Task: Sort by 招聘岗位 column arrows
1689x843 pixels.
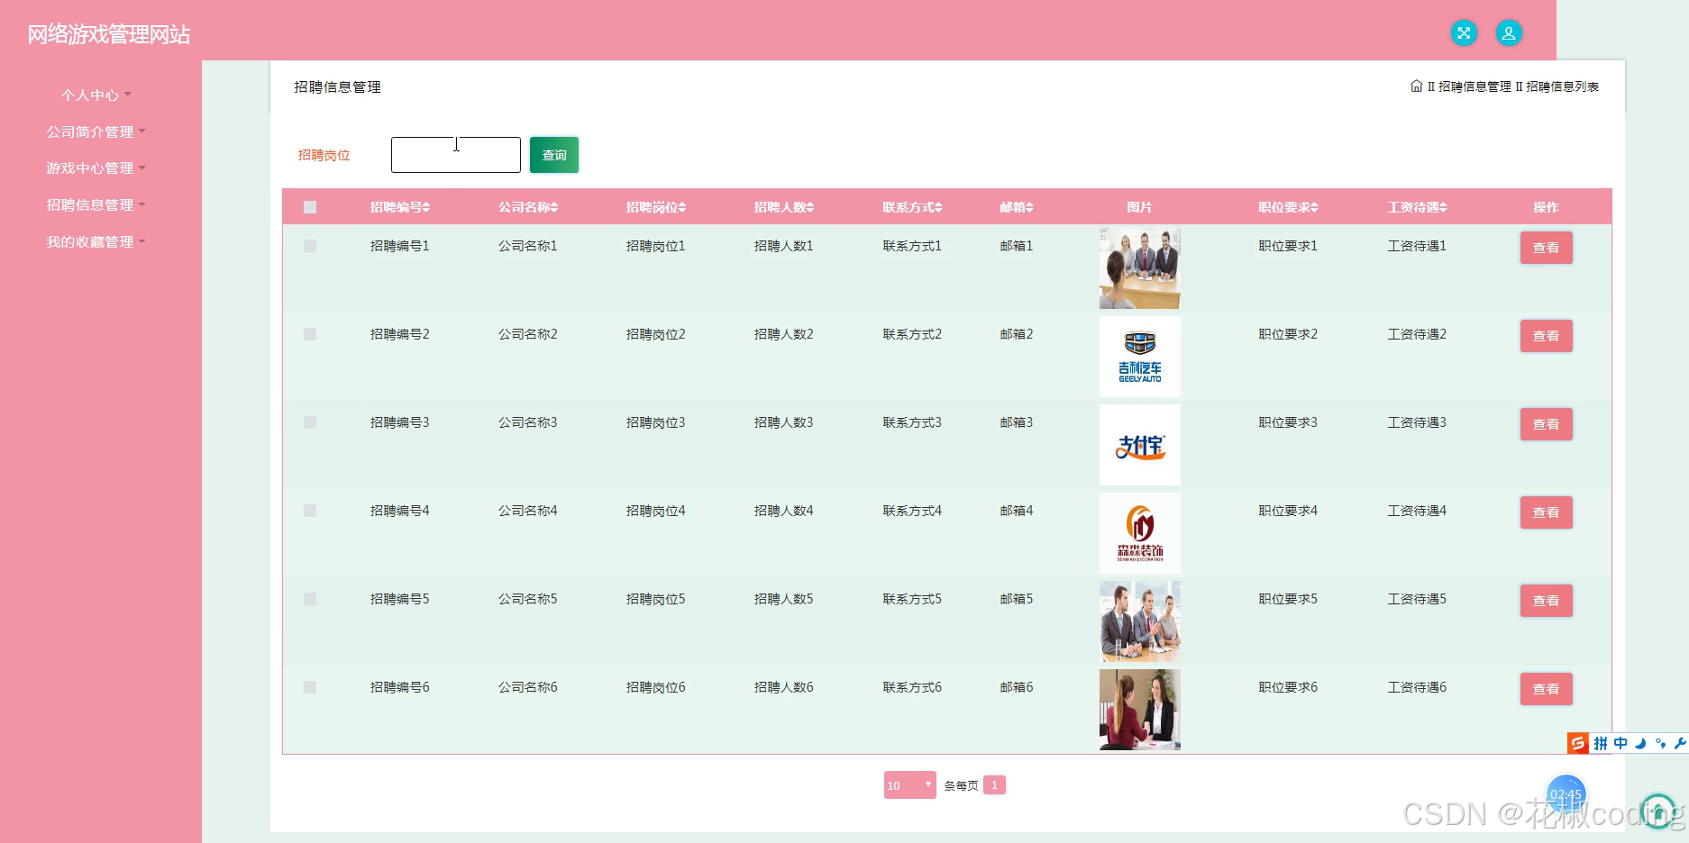Action: pyautogui.click(x=682, y=207)
